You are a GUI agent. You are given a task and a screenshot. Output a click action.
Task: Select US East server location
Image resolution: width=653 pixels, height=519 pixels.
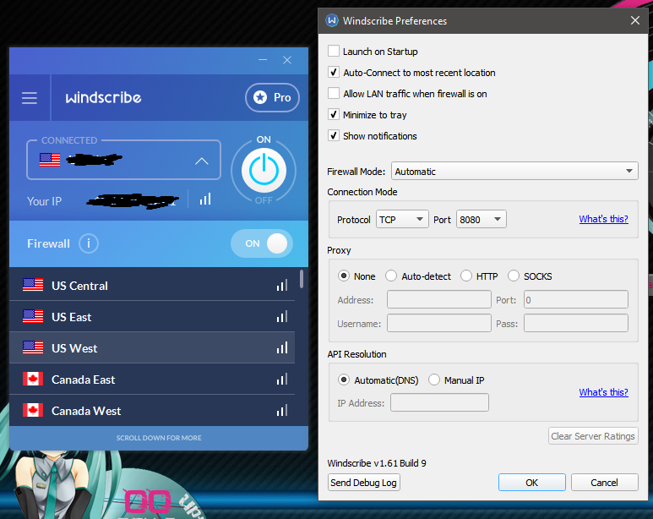152,316
